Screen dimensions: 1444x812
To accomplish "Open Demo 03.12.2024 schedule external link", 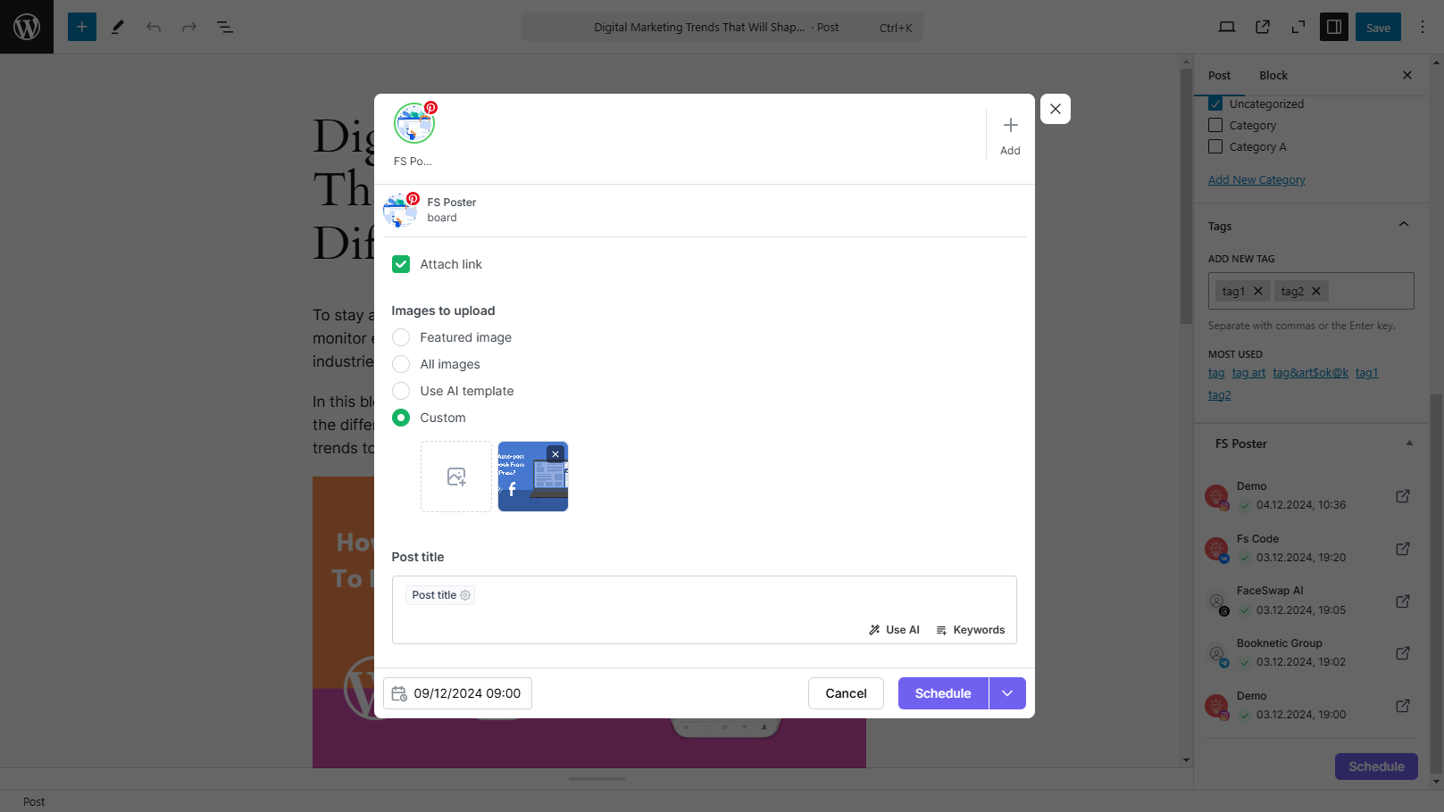I will click(x=1403, y=706).
